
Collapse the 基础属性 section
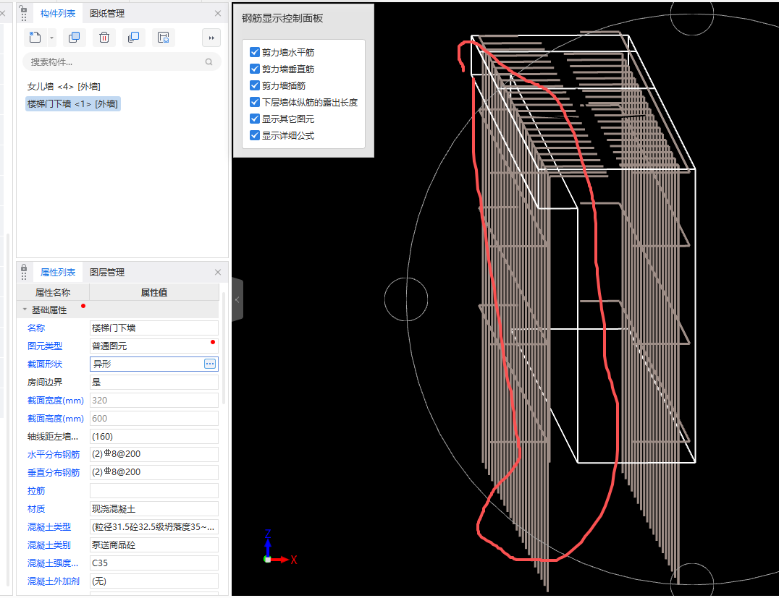tap(25, 309)
